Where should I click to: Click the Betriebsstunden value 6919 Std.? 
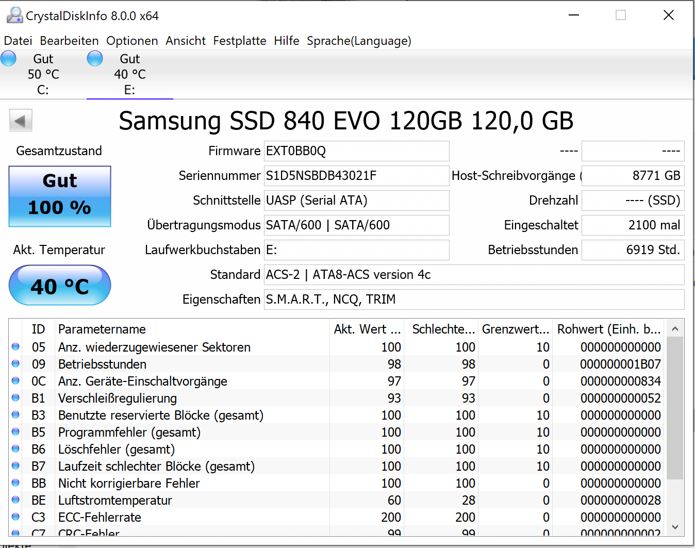(x=633, y=250)
